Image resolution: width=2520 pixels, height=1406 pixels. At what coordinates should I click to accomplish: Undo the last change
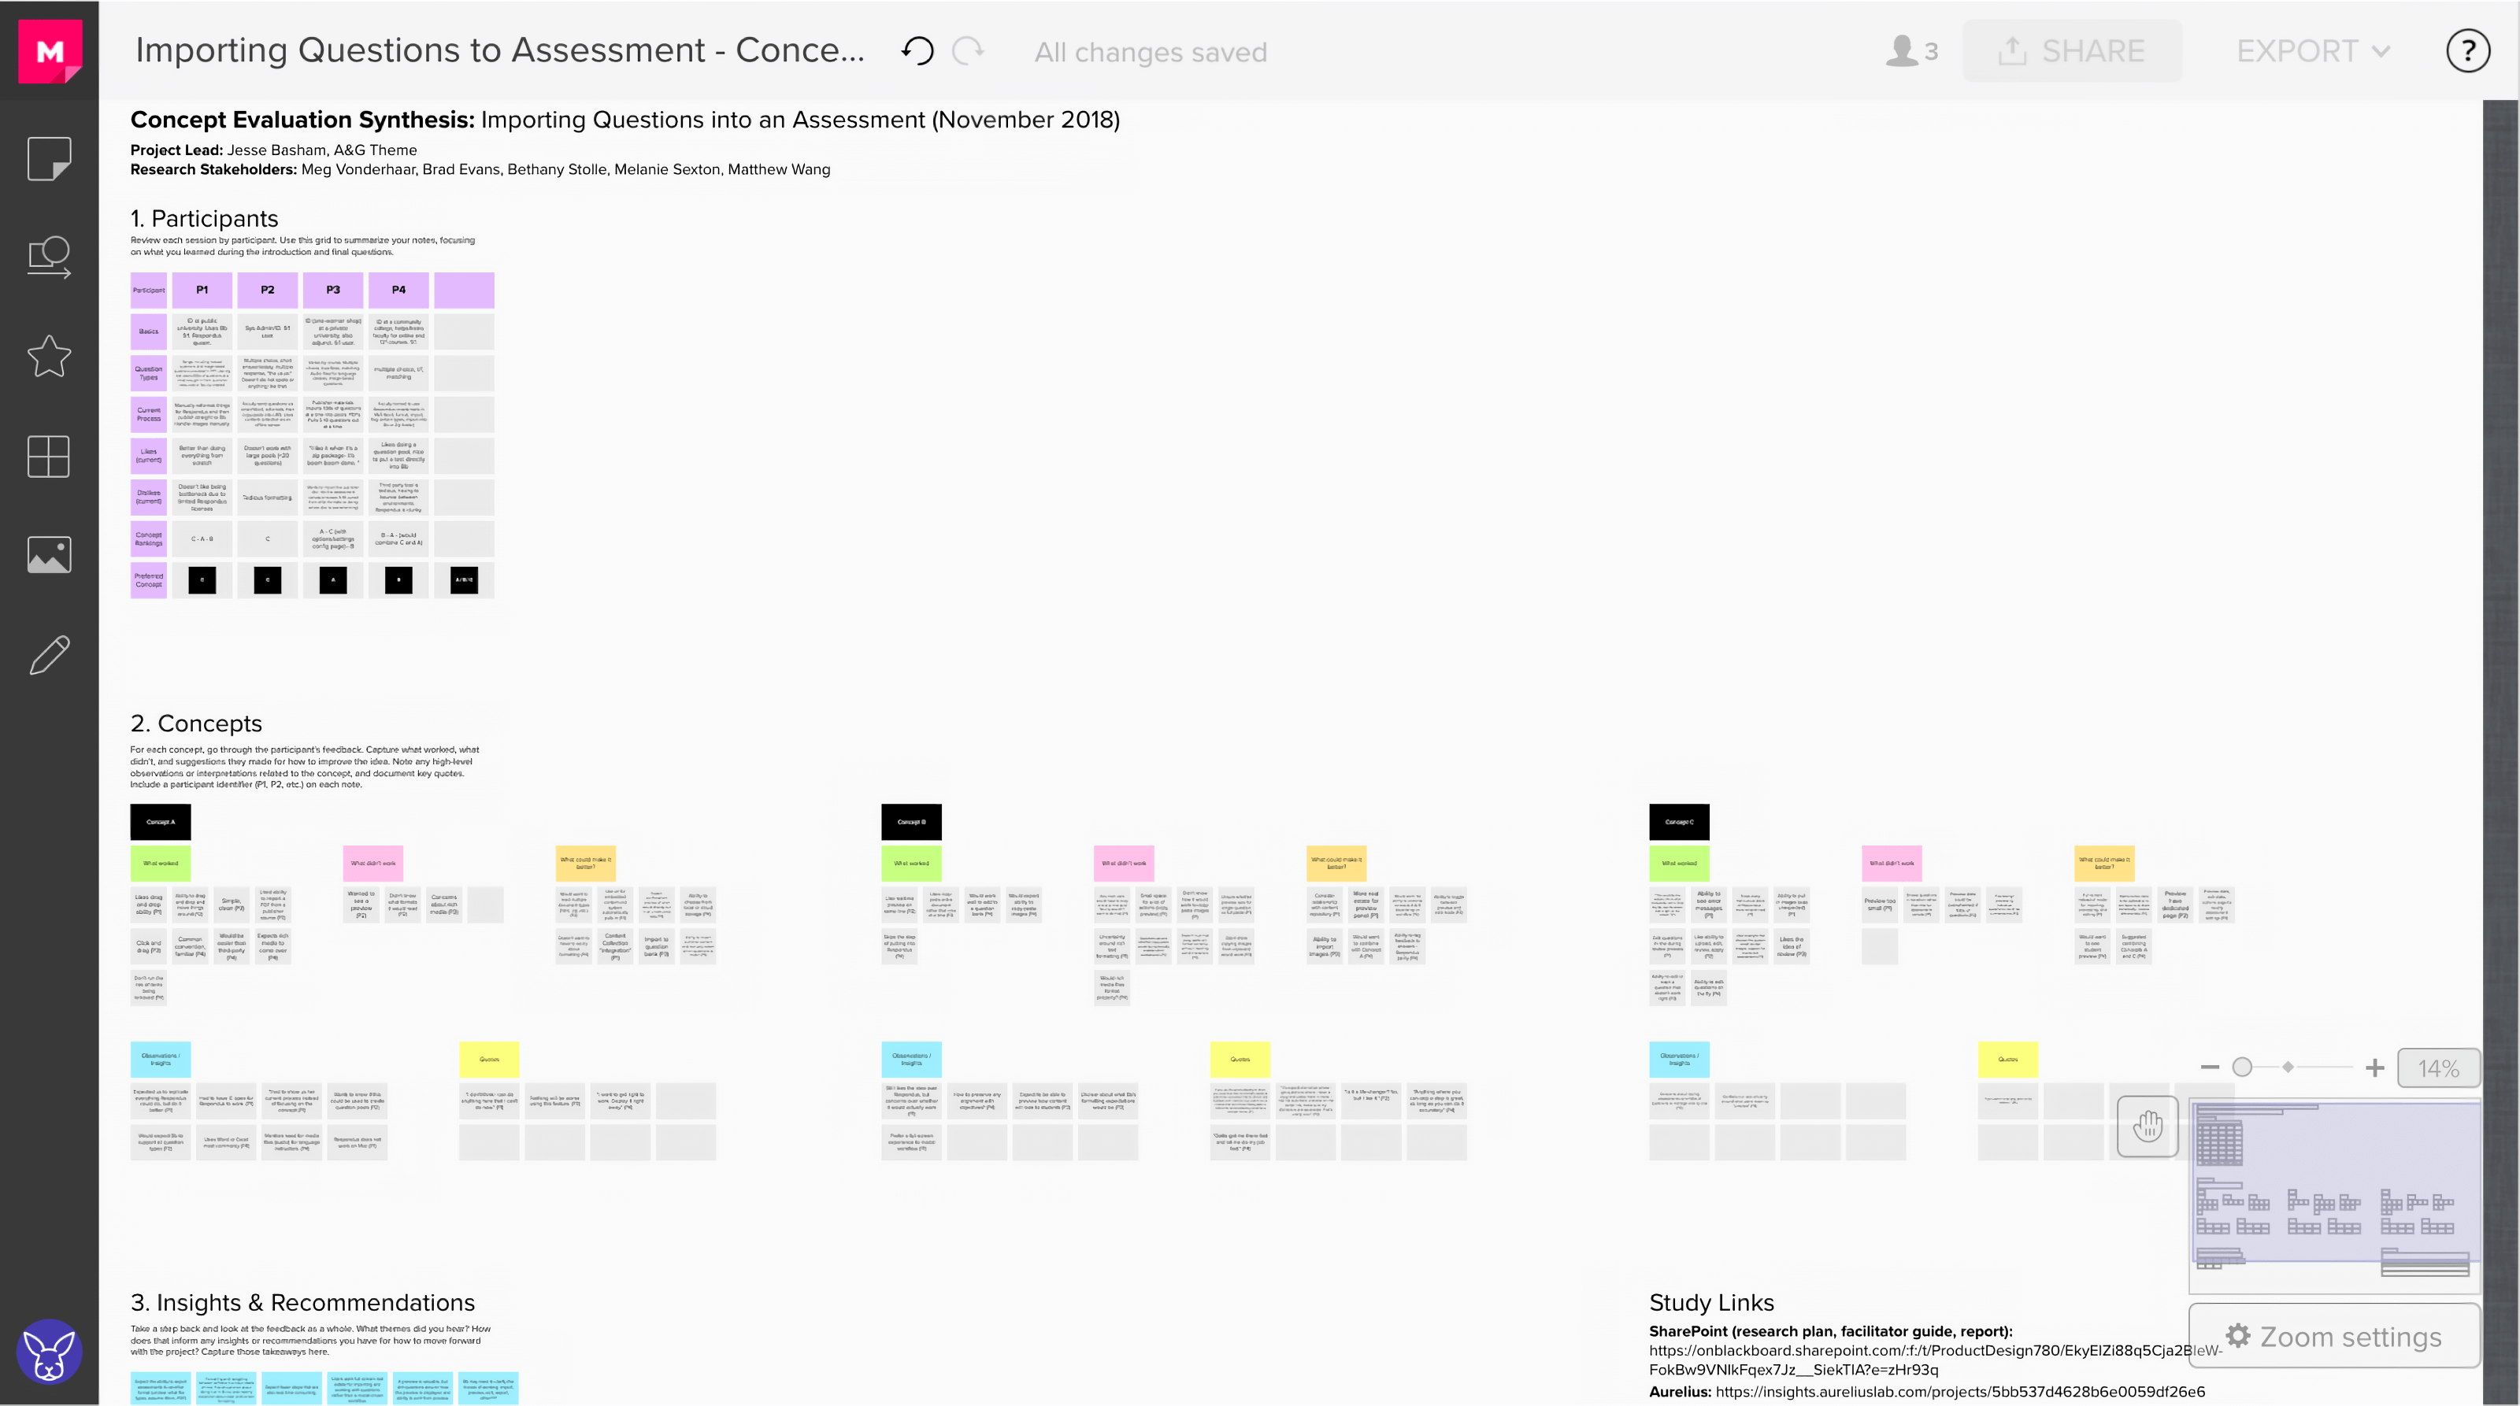tap(917, 51)
